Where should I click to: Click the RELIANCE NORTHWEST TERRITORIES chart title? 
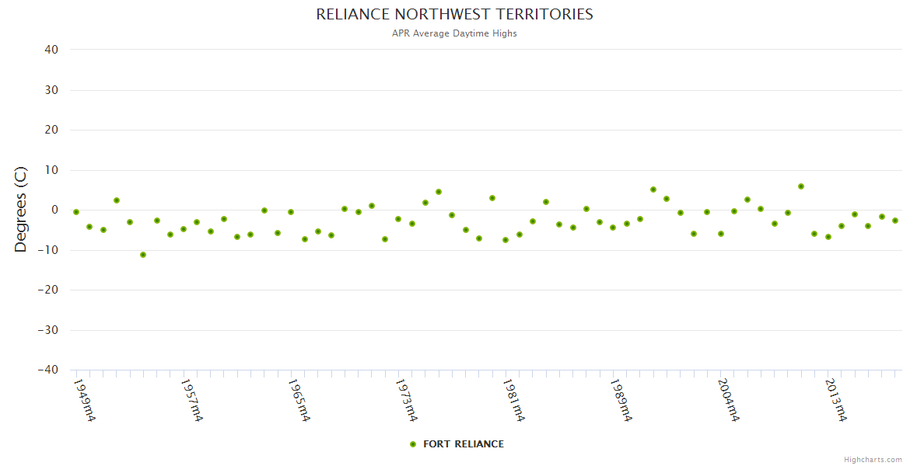454,15
